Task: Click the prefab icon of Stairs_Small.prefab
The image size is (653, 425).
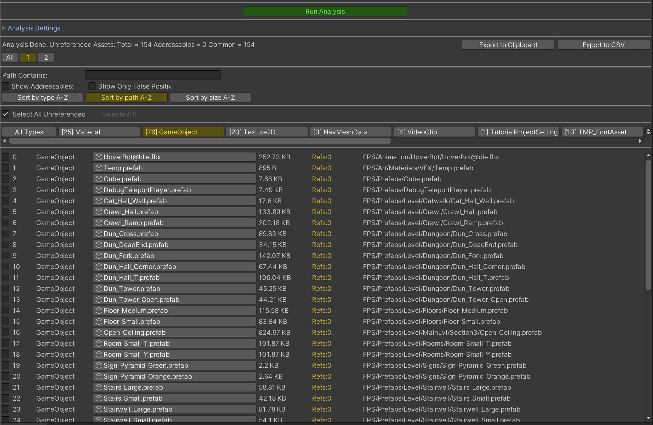Action: point(99,398)
